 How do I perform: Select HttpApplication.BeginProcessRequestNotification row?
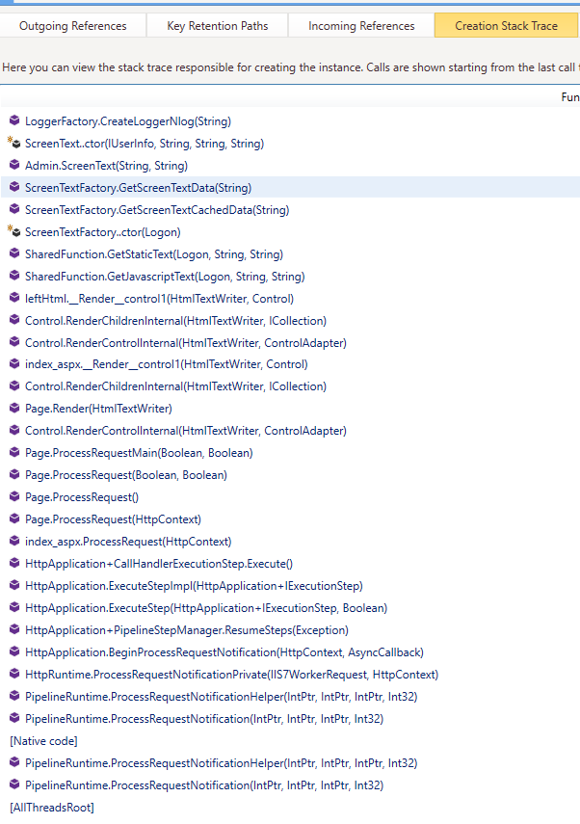point(290,652)
